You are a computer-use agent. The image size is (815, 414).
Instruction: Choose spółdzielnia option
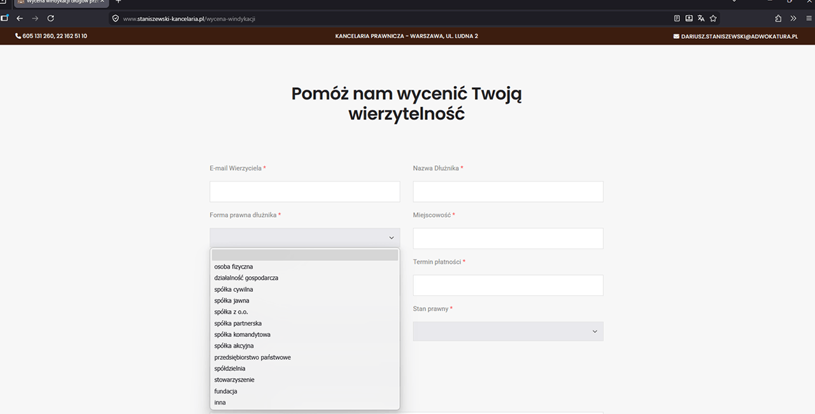305,369
